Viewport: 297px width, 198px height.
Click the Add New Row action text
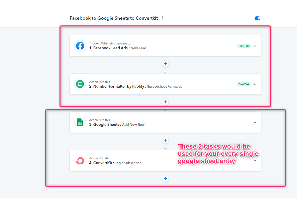coord(133,125)
